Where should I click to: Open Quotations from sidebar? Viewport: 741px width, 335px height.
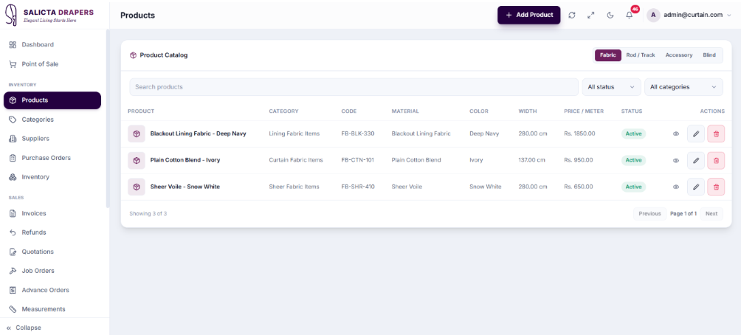(52, 252)
